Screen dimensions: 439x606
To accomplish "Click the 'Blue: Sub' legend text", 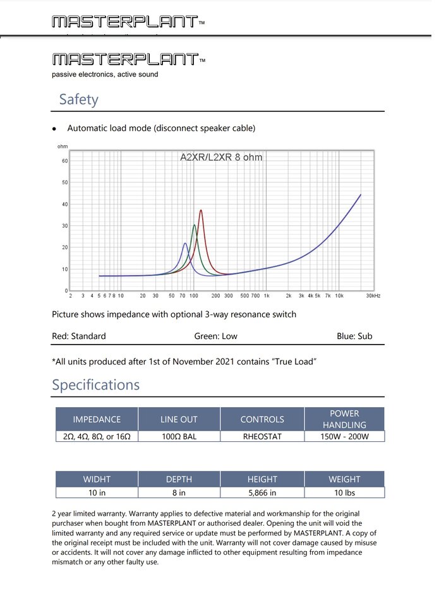I will point(354,336).
